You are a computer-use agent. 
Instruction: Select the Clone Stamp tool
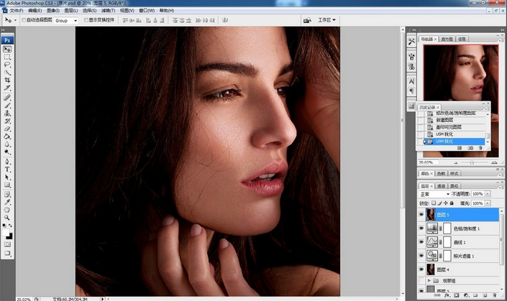click(7, 114)
